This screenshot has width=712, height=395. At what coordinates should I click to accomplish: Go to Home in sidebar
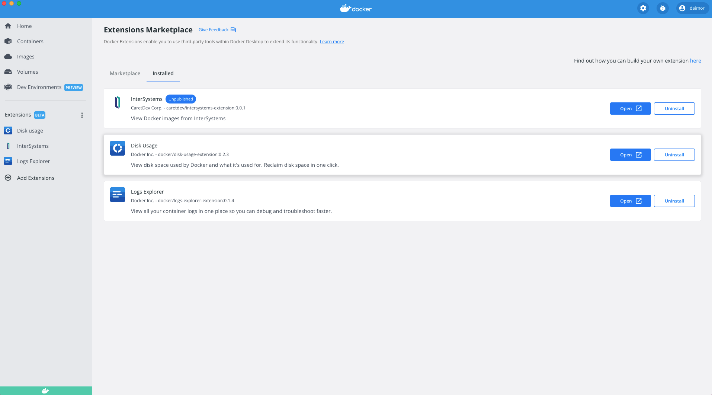click(x=46, y=26)
